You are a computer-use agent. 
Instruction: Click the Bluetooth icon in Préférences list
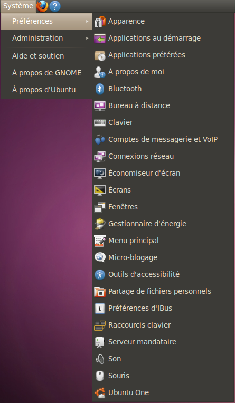[100, 89]
